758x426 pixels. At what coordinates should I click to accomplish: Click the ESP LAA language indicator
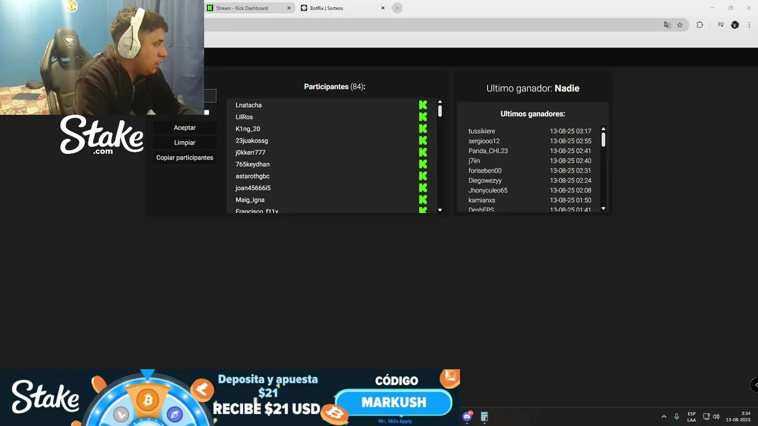point(692,417)
